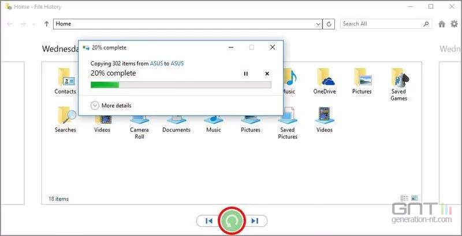Click the Forward navigation arrow

coord(23,24)
